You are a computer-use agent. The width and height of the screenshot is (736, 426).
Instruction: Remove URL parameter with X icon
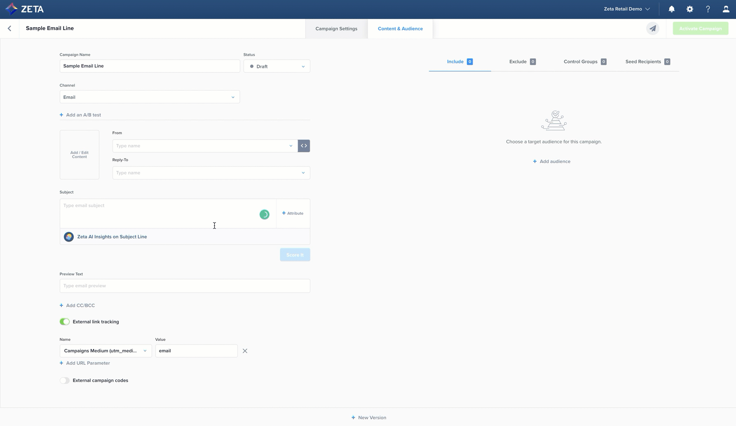pyautogui.click(x=245, y=351)
